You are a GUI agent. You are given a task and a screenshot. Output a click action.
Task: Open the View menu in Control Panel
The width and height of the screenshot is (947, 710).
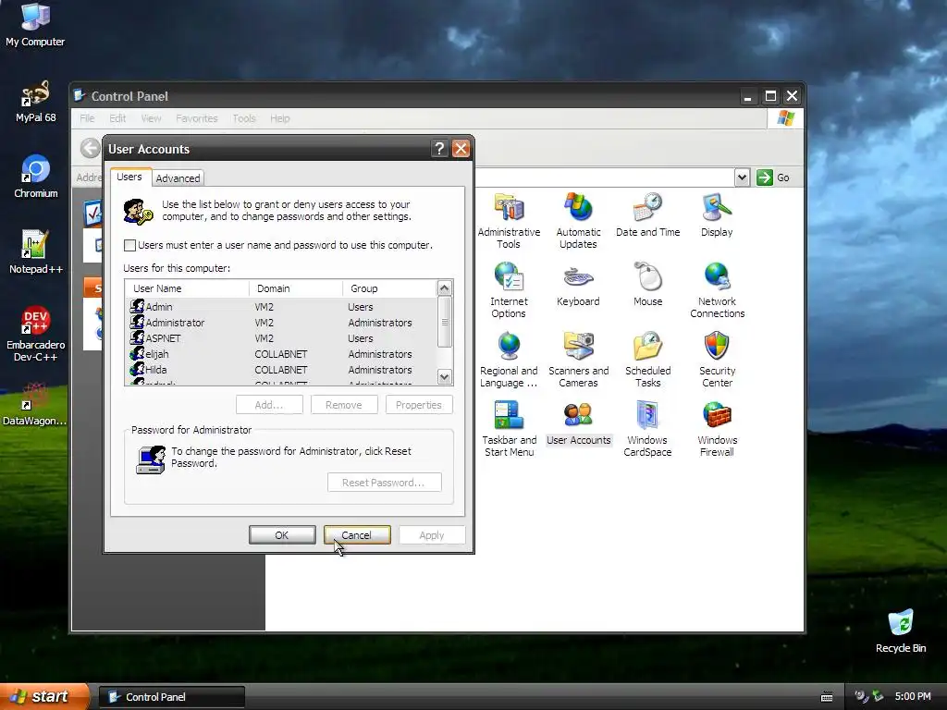[x=151, y=118]
